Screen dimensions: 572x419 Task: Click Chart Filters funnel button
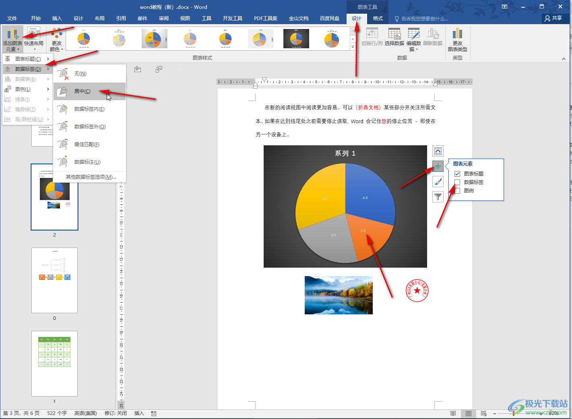[438, 197]
